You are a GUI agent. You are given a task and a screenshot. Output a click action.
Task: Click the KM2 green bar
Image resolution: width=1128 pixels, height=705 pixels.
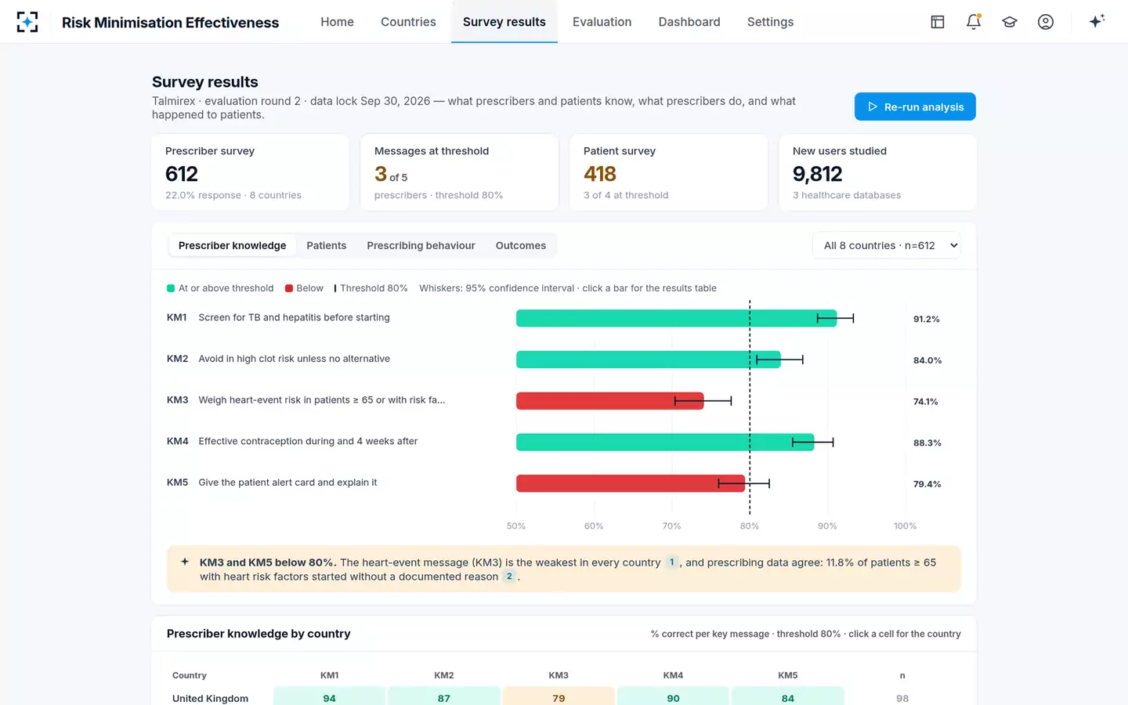649,360
